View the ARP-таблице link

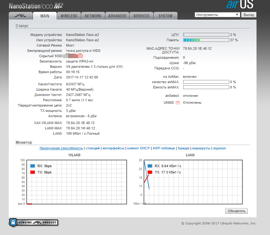[164, 148]
